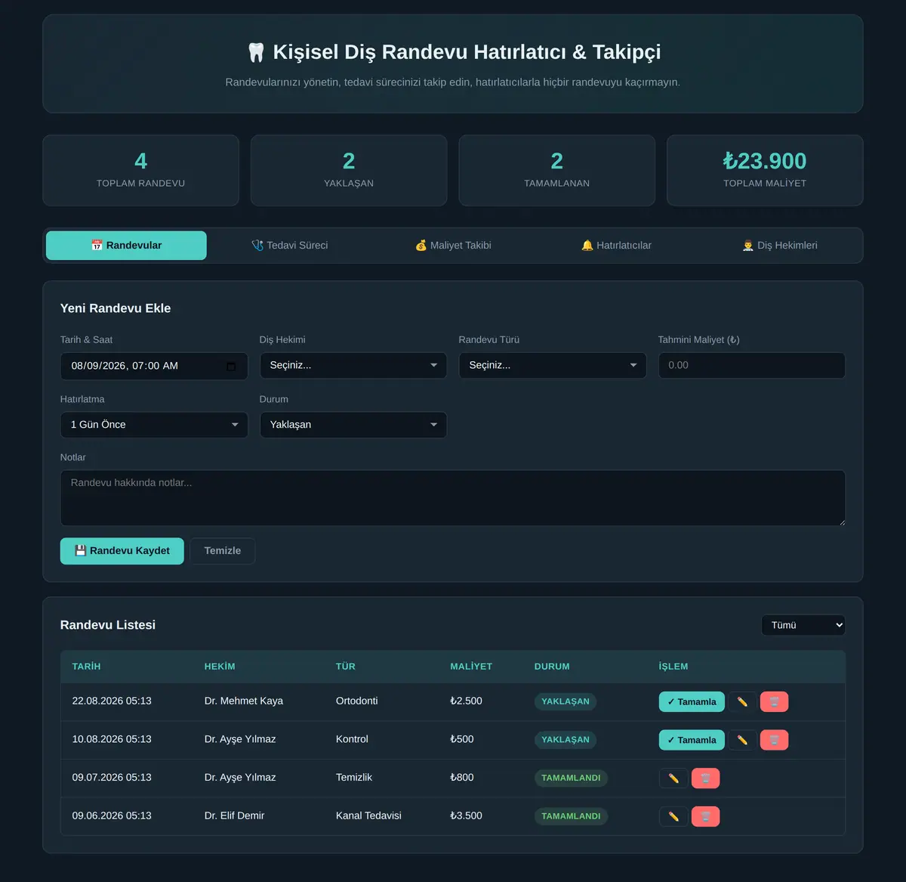The height and width of the screenshot is (882, 906).
Task: Open the Tedavi Süreci tab
Action: [x=289, y=246]
